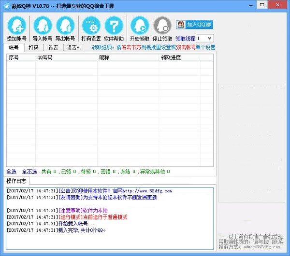Image resolution: width=290 pixels, height=256 pixels.
Task: Open 打码设置 captcha settings icon
Action: pos(91,26)
